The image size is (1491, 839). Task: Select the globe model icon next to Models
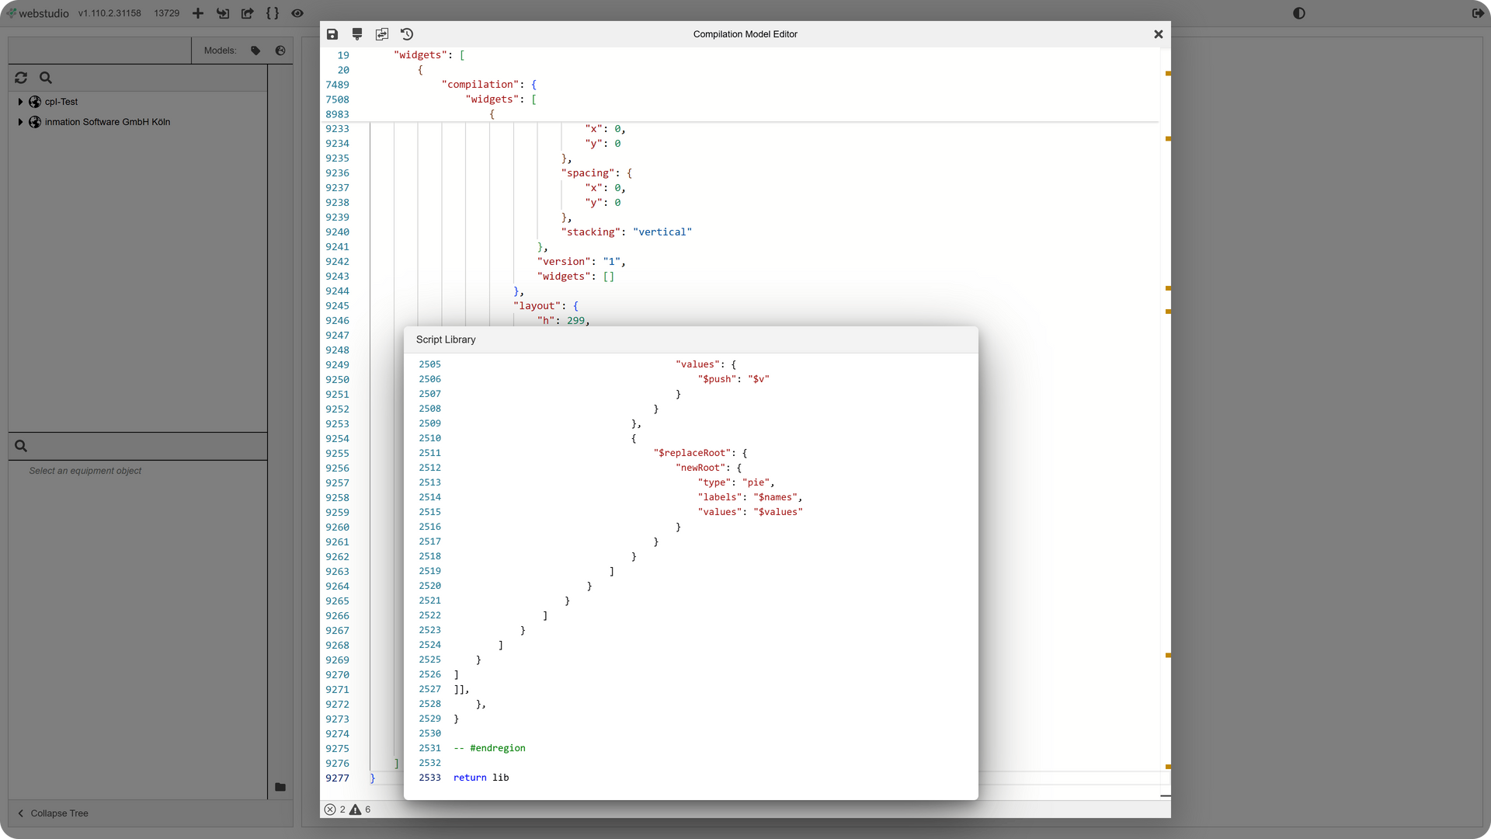[x=280, y=50]
